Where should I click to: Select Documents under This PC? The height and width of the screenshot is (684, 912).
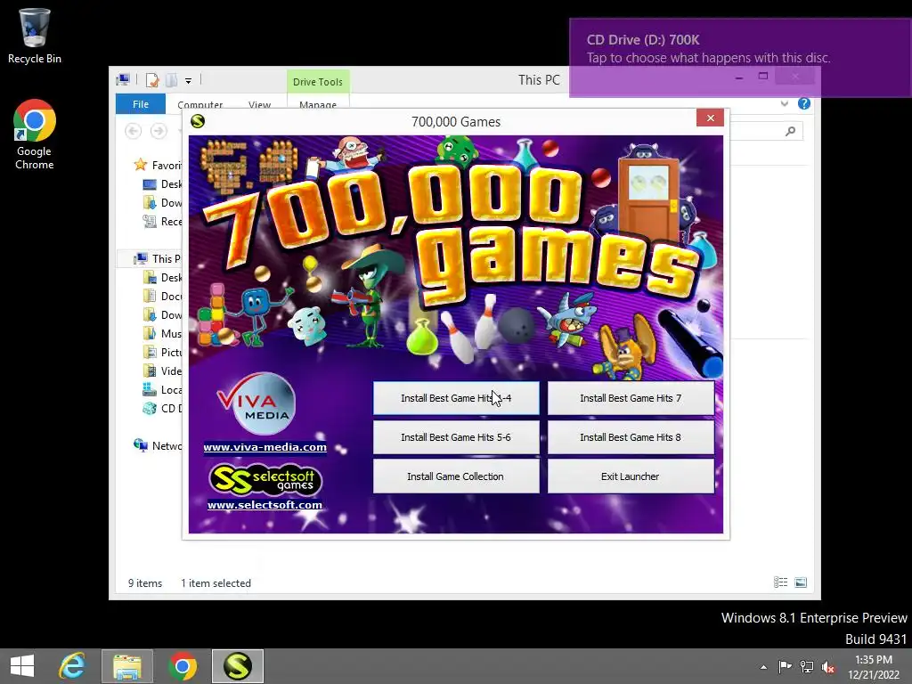point(162,296)
